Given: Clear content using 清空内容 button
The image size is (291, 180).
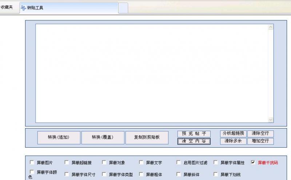Looking at the screenshot, I should pos(194,141).
